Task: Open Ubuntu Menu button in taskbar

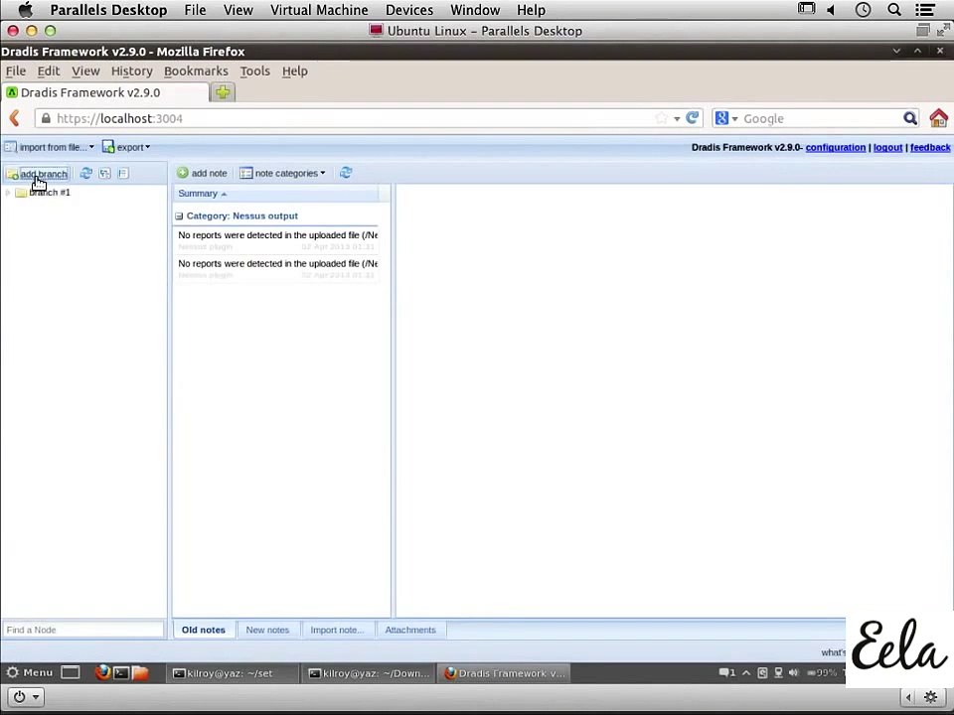Action: coord(29,672)
